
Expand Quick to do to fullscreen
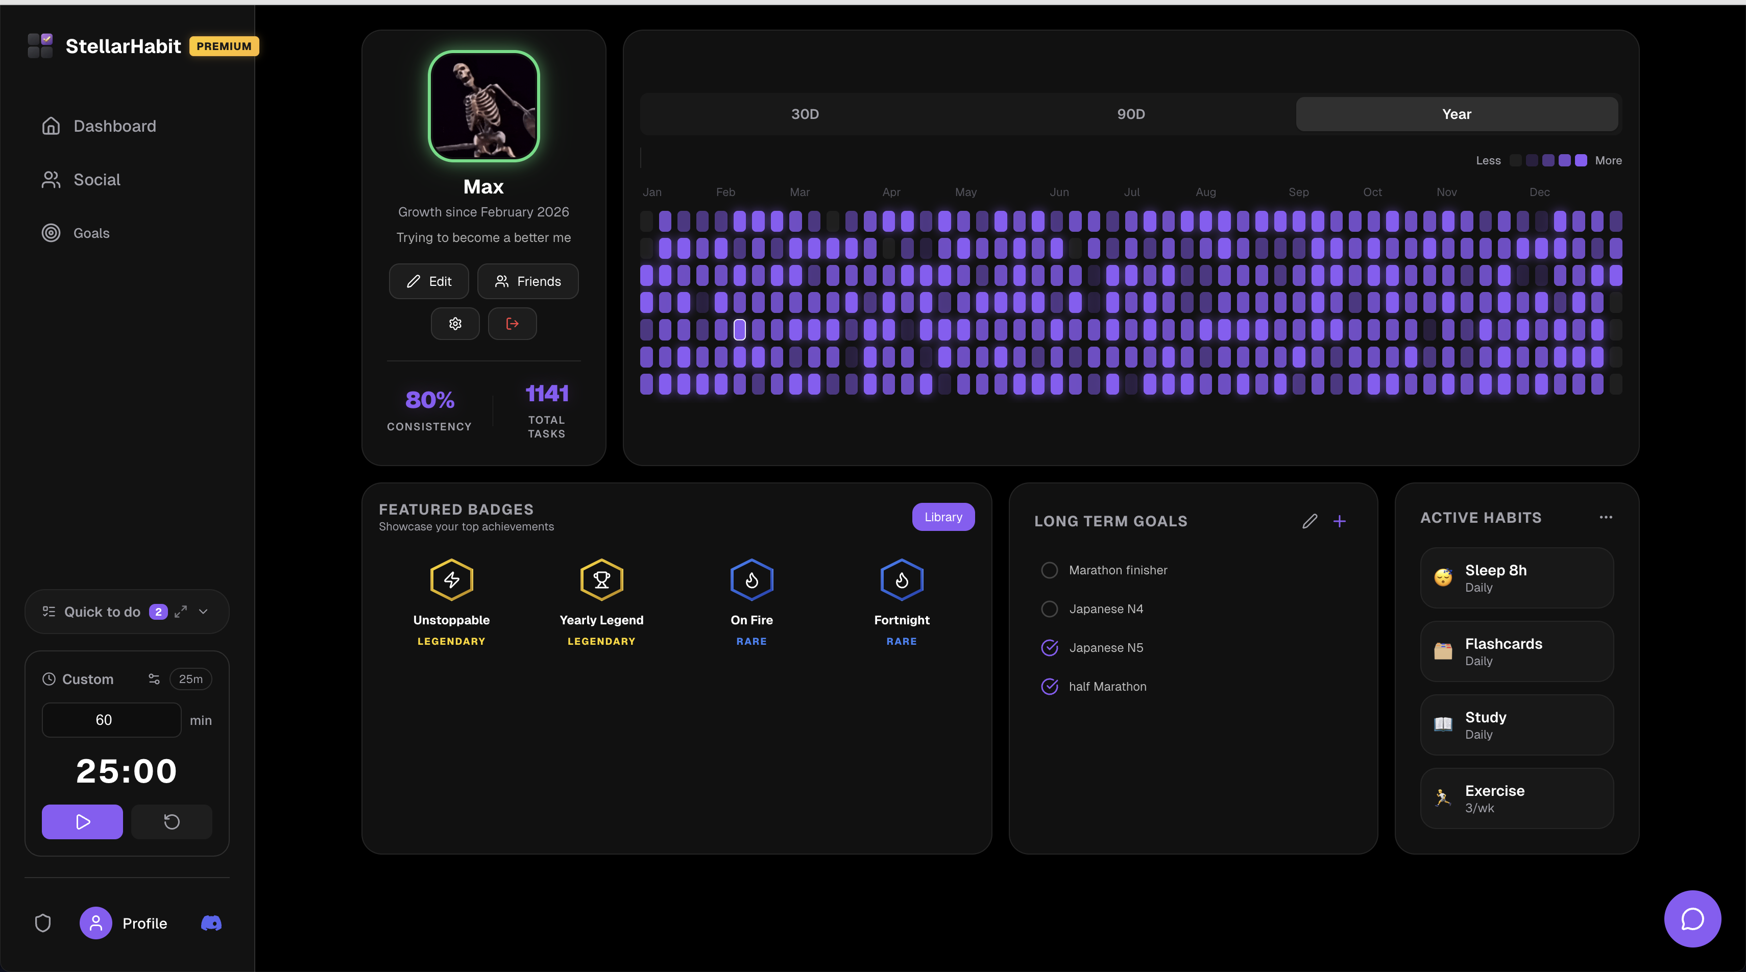(180, 611)
